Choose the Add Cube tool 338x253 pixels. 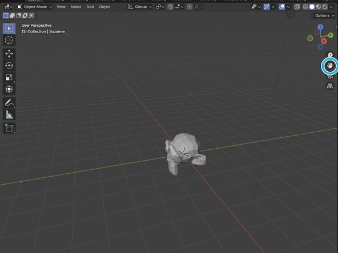point(9,128)
